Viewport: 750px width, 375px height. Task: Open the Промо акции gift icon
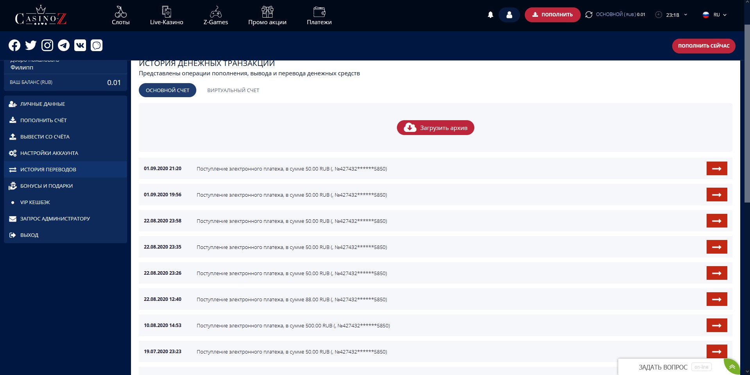267,11
